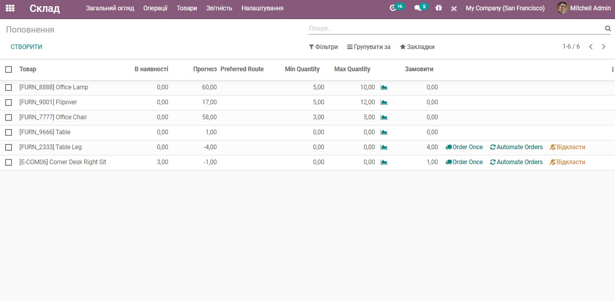Open the Групувати за dropdown
615x301 pixels.
(x=368, y=47)
